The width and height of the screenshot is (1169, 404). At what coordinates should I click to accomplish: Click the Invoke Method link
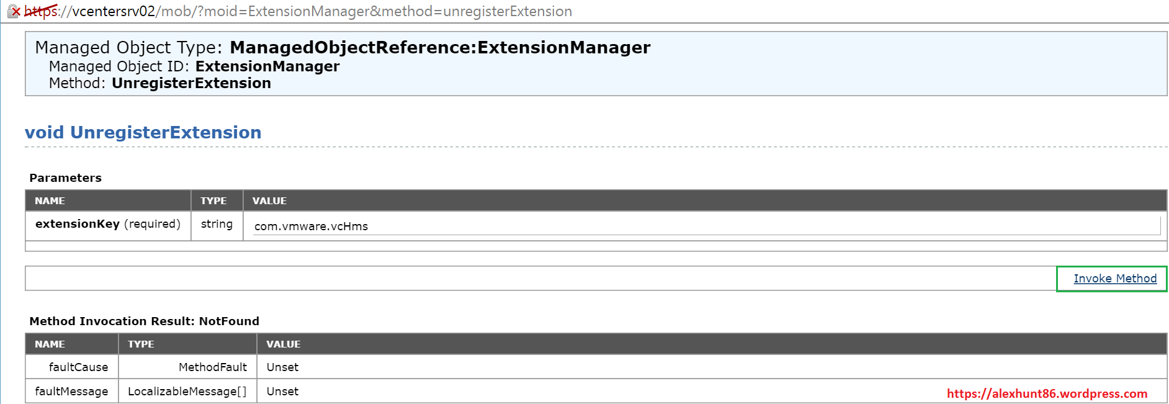pos(1115,279)
